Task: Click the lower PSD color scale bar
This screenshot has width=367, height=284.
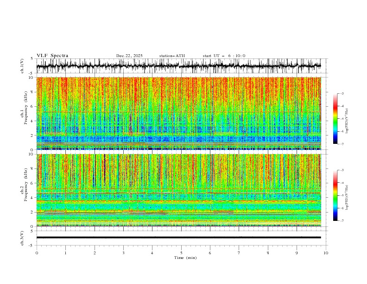Action: pyautogui.click(x=335, y=195)
